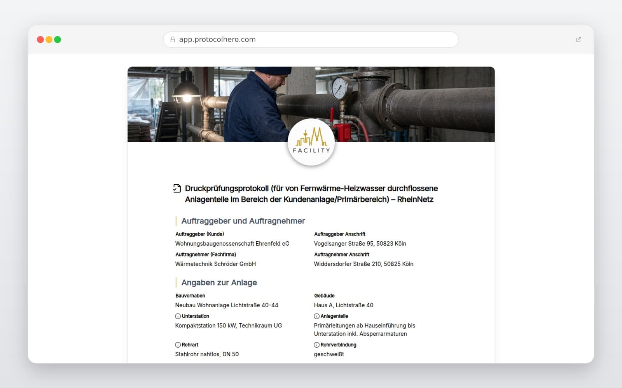Screen dimensions: 622x388
Task: Click the 'Auftraggeber (Kunde)' label
Action: point(199,234)
